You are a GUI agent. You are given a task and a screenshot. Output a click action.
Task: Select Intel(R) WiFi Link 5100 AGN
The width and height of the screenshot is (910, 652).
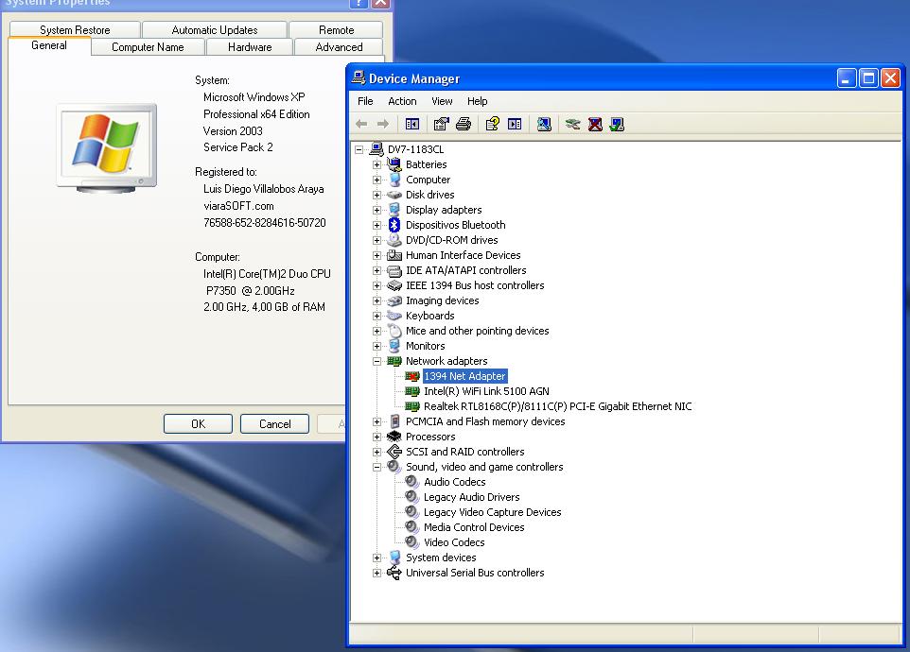pyautogui.click(x=486, y=391)
